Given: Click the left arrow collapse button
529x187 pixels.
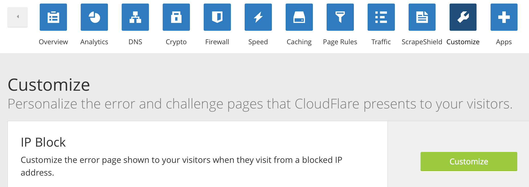Looking at the screenshot, I should click(18, 17).
